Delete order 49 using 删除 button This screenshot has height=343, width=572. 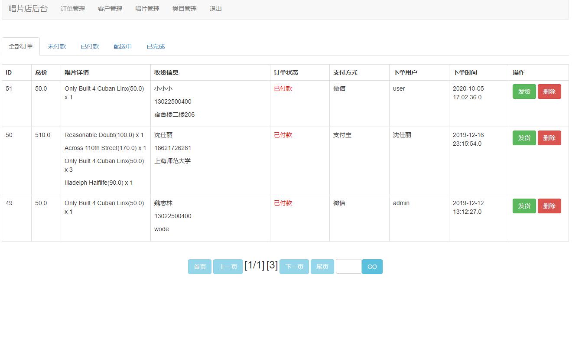click(x=549, y=206)
